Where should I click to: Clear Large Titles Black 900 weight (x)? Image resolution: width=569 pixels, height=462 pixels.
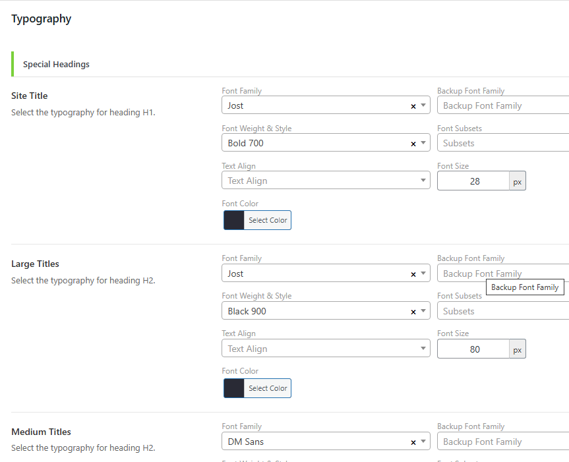413,312
